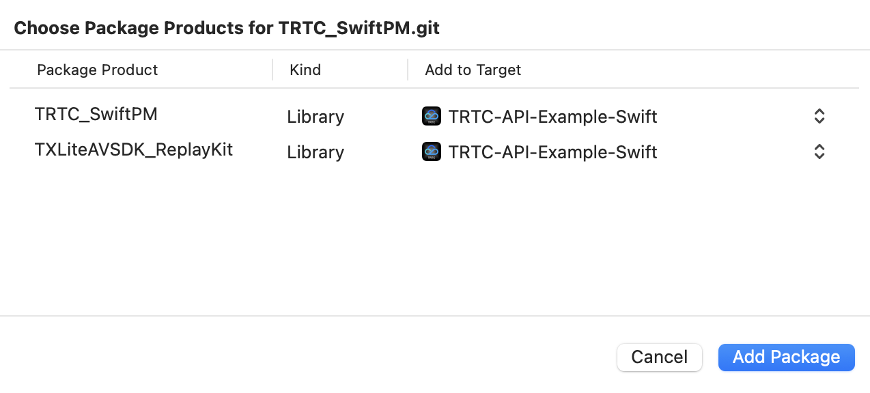Click divider between Kind and Add to Target
The height and width of the screenshot is (393, 870).
[408, 70]
